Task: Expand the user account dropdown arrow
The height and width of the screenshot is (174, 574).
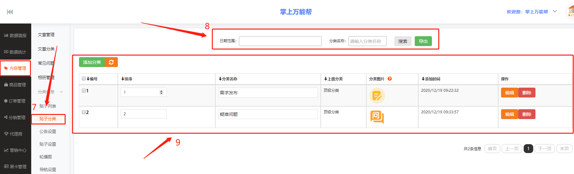Action: 555,11
